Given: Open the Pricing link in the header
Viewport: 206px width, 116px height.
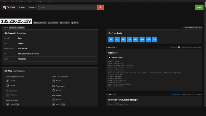Looking at the screenshot, I should (x=33, y=7).
